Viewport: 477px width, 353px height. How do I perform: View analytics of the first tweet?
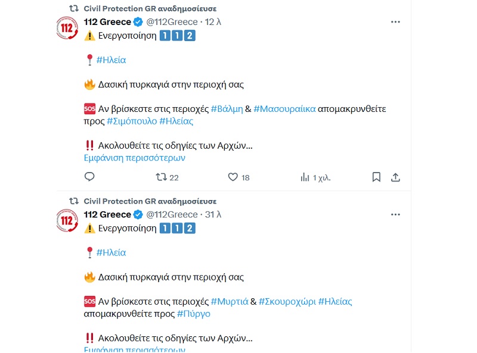point(305,177)
